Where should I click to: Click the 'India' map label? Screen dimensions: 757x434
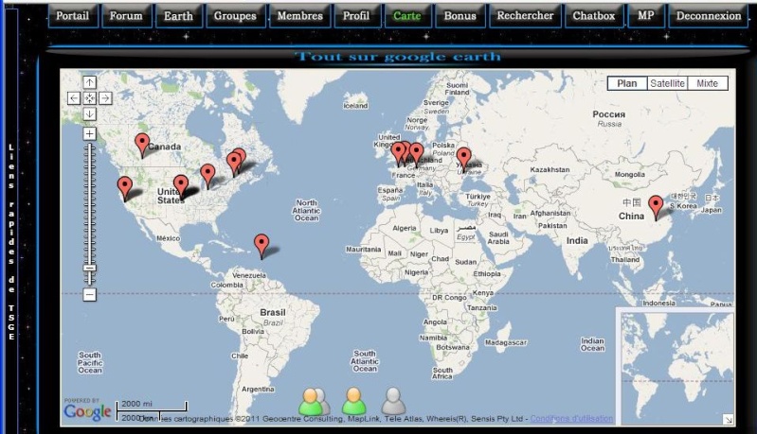pos(577,241)
